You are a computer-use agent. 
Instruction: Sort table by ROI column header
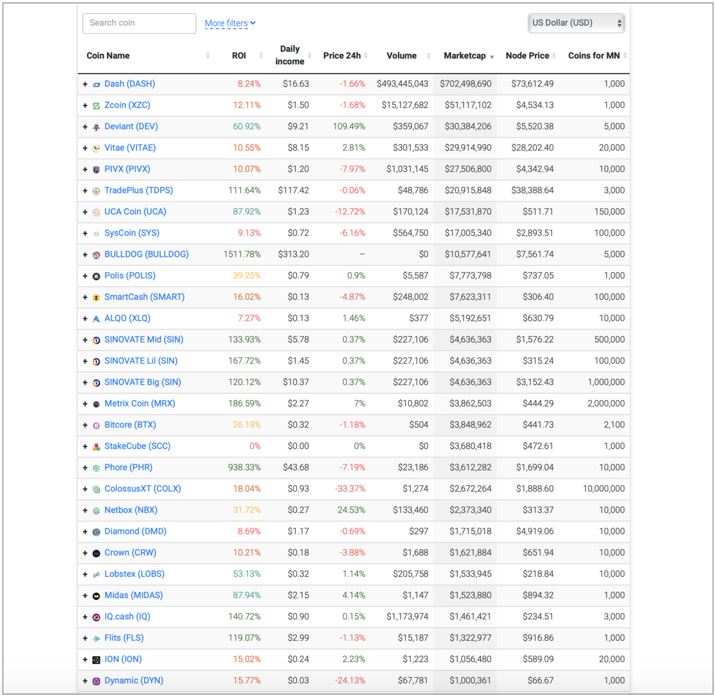pyautogui.click(x=239, y=55)
